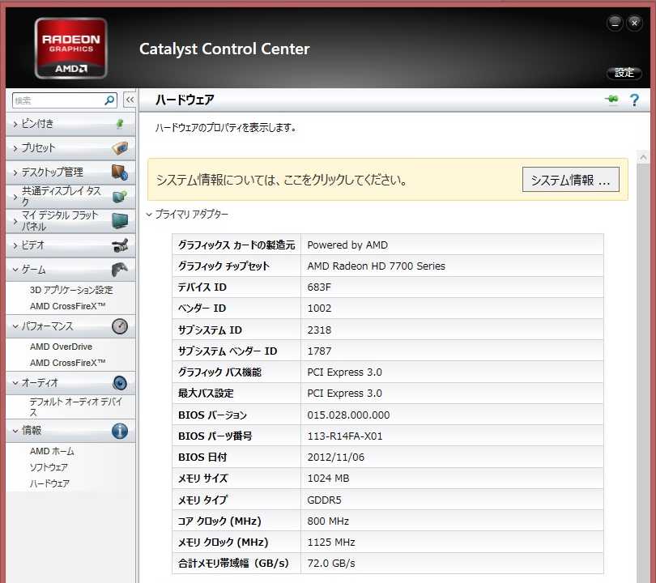656x583 pixels.
Task: Open the システム情報 button
Action: pyautogui.click(x=571, y=180)
